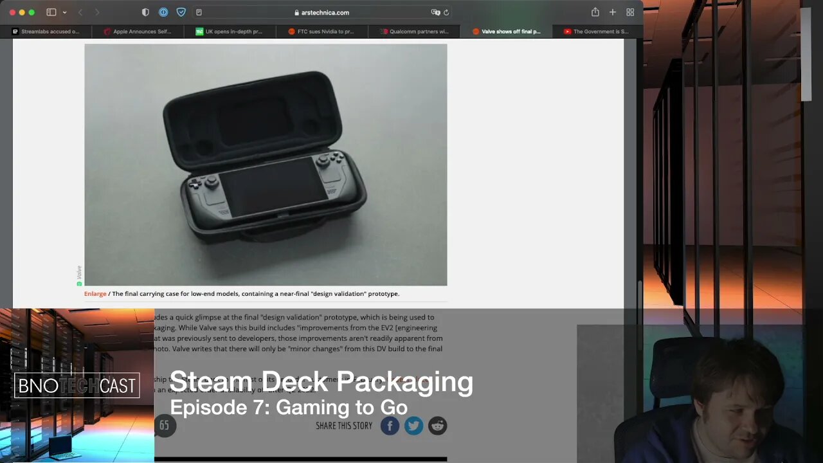Click the blue shield extension icon

[x=181, y=12]
